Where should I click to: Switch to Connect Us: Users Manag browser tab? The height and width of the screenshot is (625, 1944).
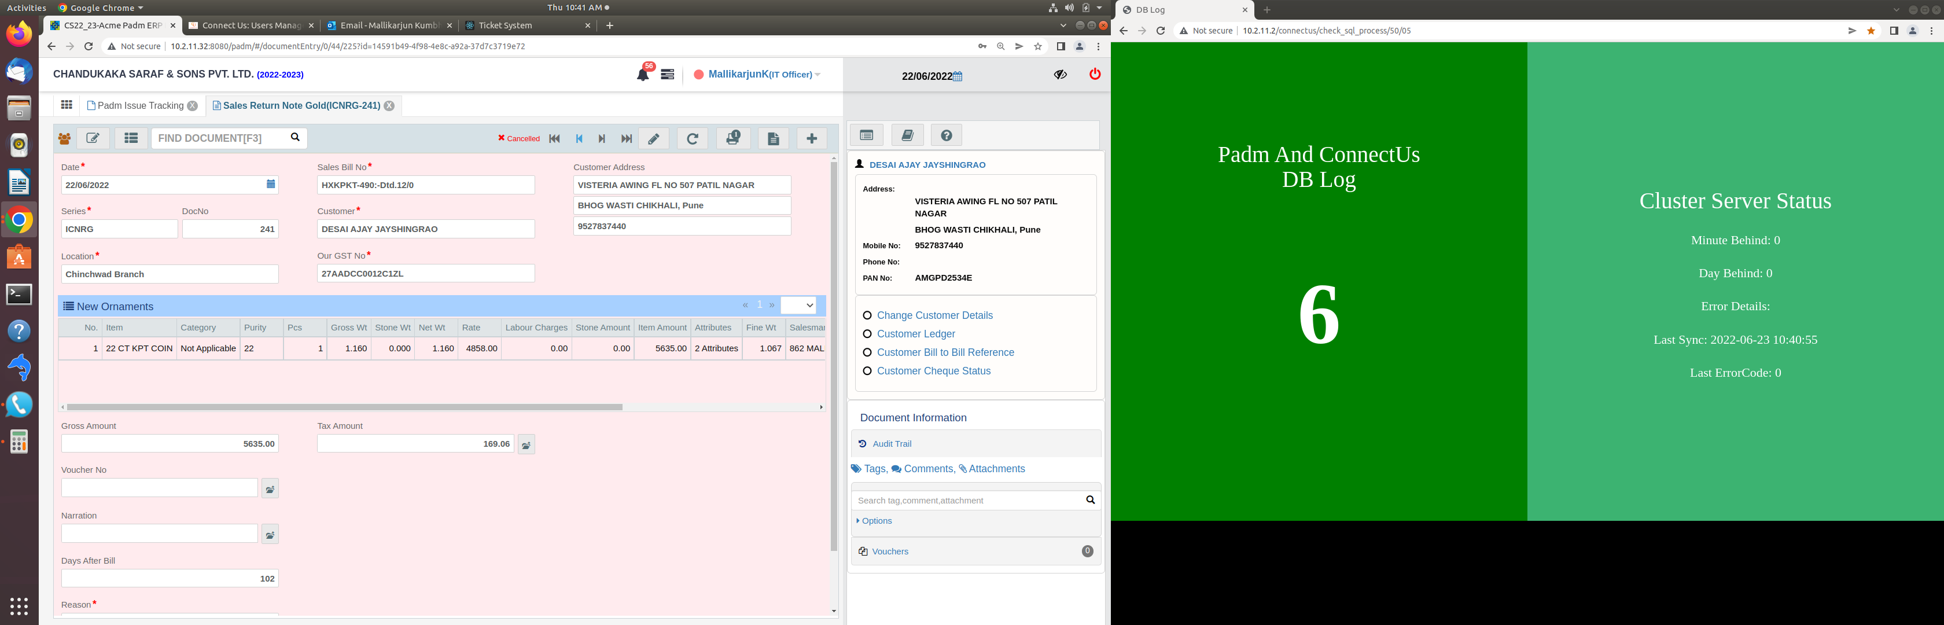tap(251, 25)
